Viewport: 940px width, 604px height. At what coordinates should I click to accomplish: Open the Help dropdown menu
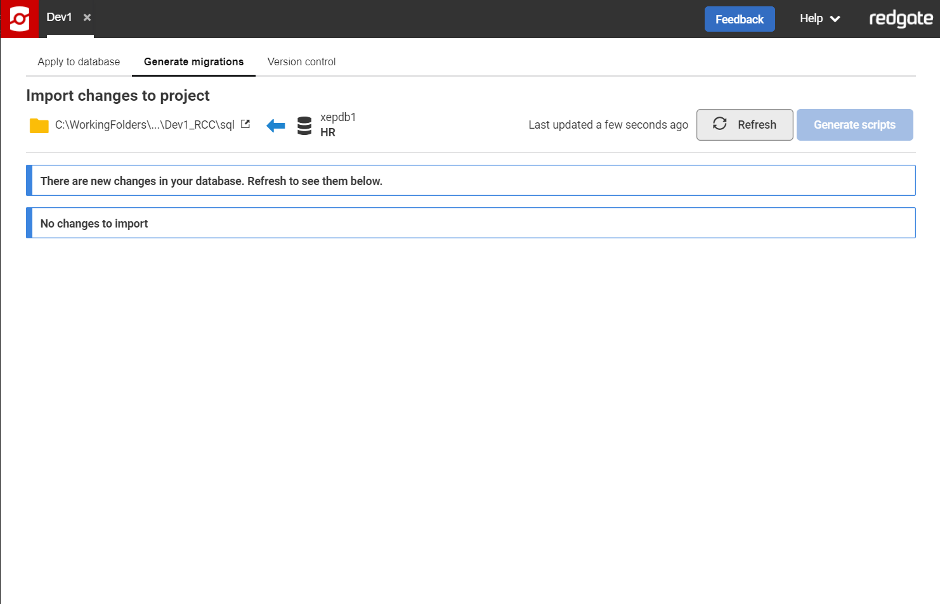pyautogui.click(x=811, y=19)
